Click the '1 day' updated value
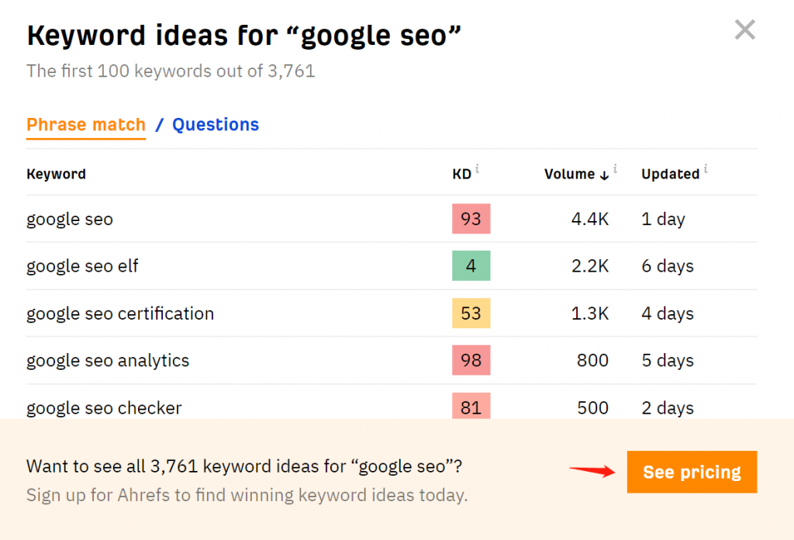 pyautogui.click(x=663, y=219)
